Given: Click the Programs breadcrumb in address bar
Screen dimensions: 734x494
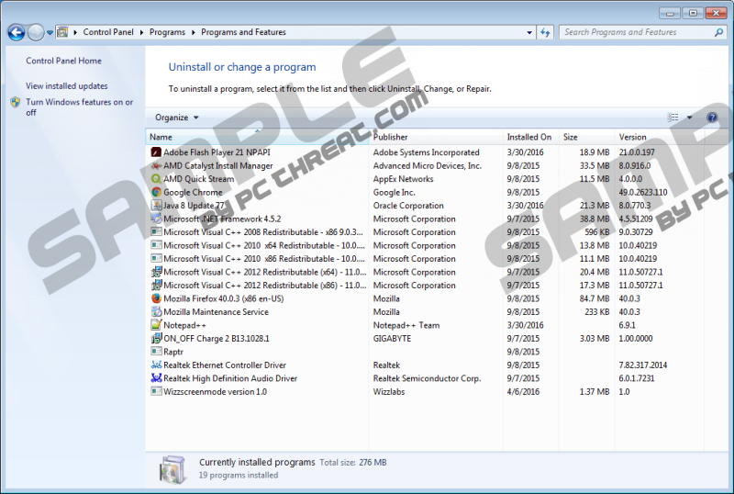Looking at the screenshot, I should pos(167,32).
